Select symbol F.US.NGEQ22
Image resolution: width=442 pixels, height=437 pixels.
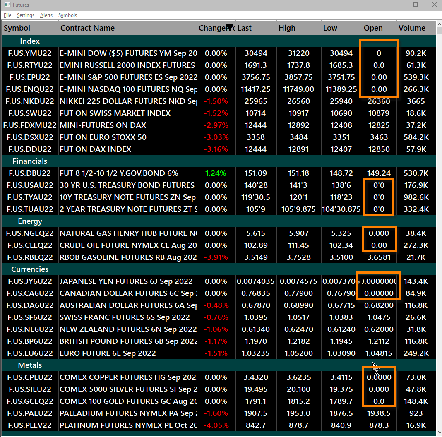[30, 233]
